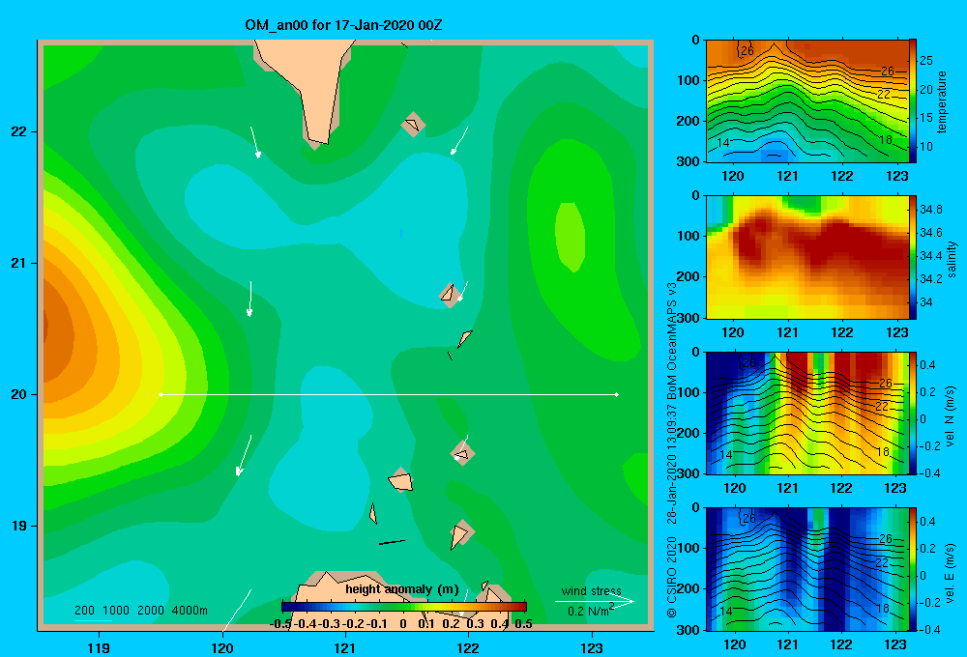967x657 pixels.
Task: Click the wind stress reference arrow
Action: coord(595,600)
